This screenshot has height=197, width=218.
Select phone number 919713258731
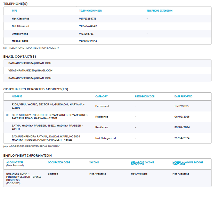pyautogui.click(x=87, y=19)
